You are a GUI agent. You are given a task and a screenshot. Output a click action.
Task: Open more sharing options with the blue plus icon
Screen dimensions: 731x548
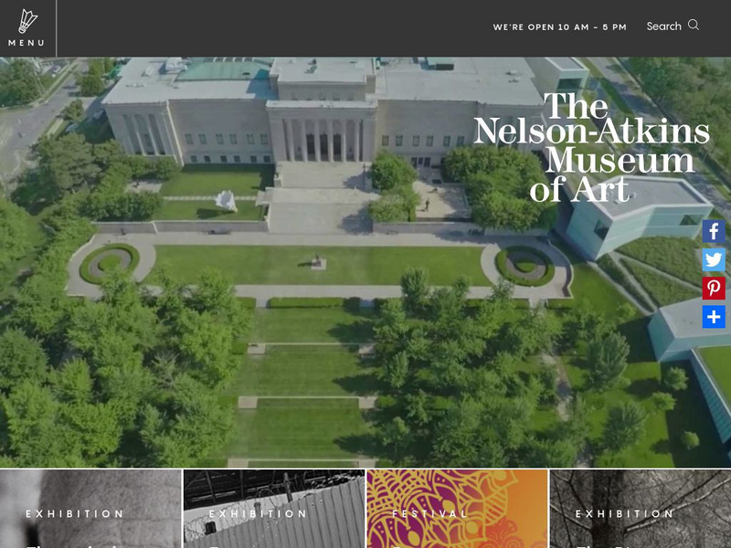tap(714, 317)
